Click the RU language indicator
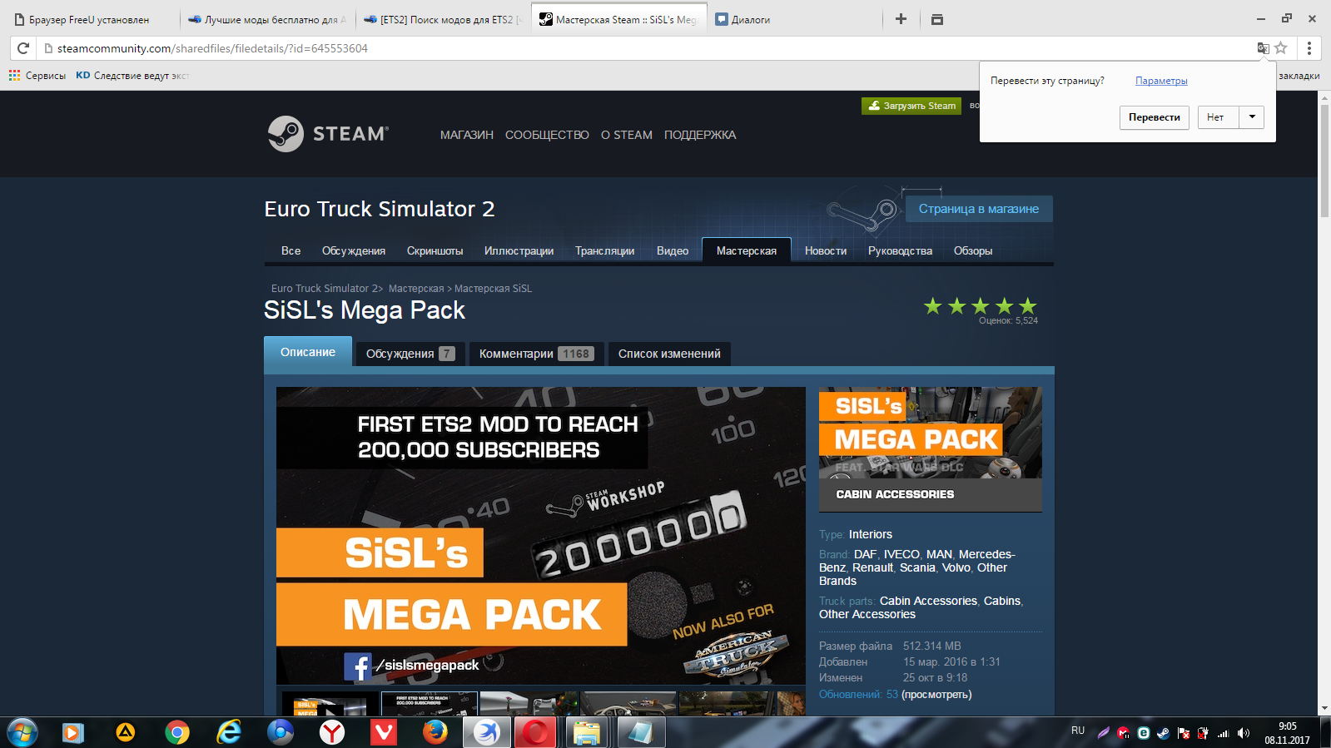Viewport: 1331px width, 748px height. (x=1078, y=731)
